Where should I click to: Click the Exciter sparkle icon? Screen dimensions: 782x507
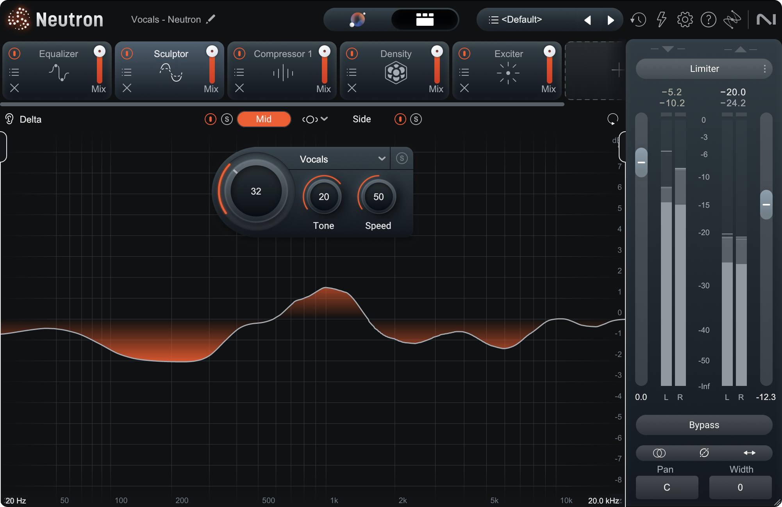pyautogui.click(x=508, y=73)
